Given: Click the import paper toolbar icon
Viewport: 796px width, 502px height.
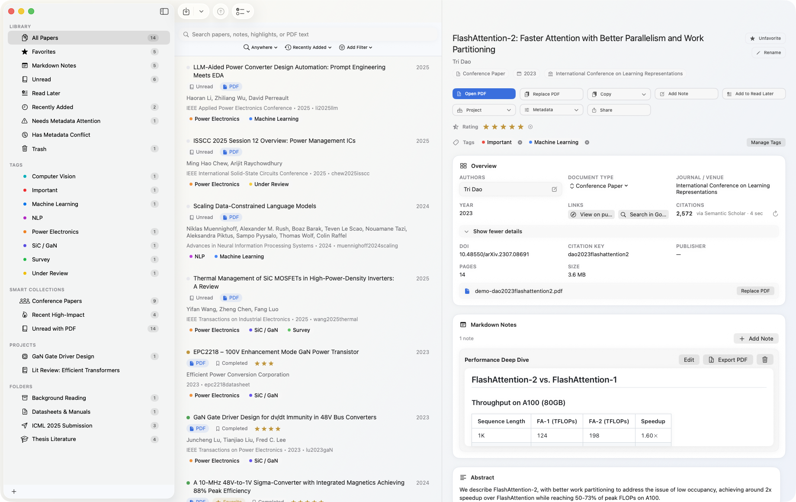Looking at the screenshot, I should (x=186, y=12).
